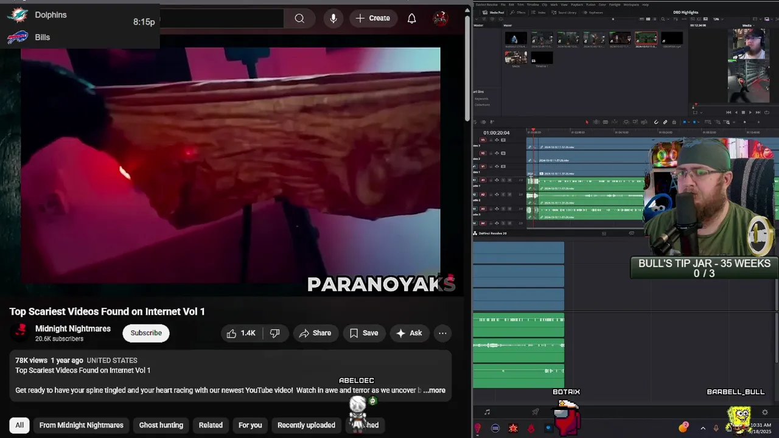779x438 pixels.
Task: Open the File menu in DaVinci Resolve
Action: click(503, 4)
